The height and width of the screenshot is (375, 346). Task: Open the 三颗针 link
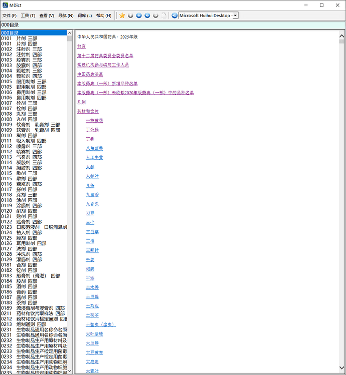click(x=92, y=250)
